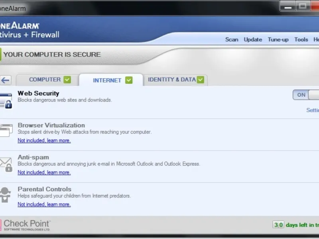Viewport: 319px width, 239px height.
Task: Open the IDENTITY & DATA tab
Action: [x=175, y=80]
